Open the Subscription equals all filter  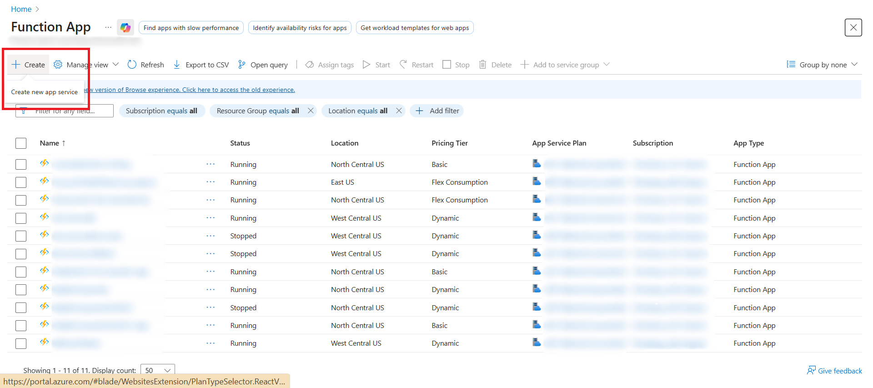(x=162, y=111)
